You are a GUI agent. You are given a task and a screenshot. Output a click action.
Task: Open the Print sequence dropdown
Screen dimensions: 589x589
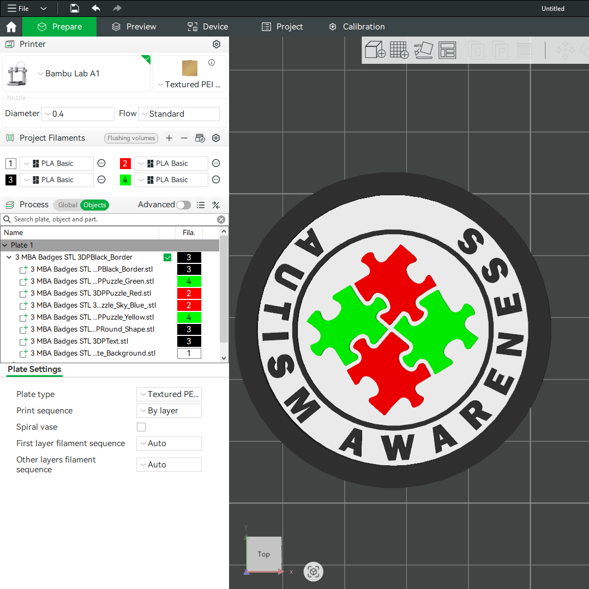[169, 411]
